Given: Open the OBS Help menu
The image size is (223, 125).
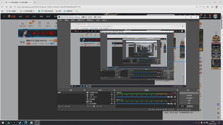Looking at the screenshot, I should (105, 20).
